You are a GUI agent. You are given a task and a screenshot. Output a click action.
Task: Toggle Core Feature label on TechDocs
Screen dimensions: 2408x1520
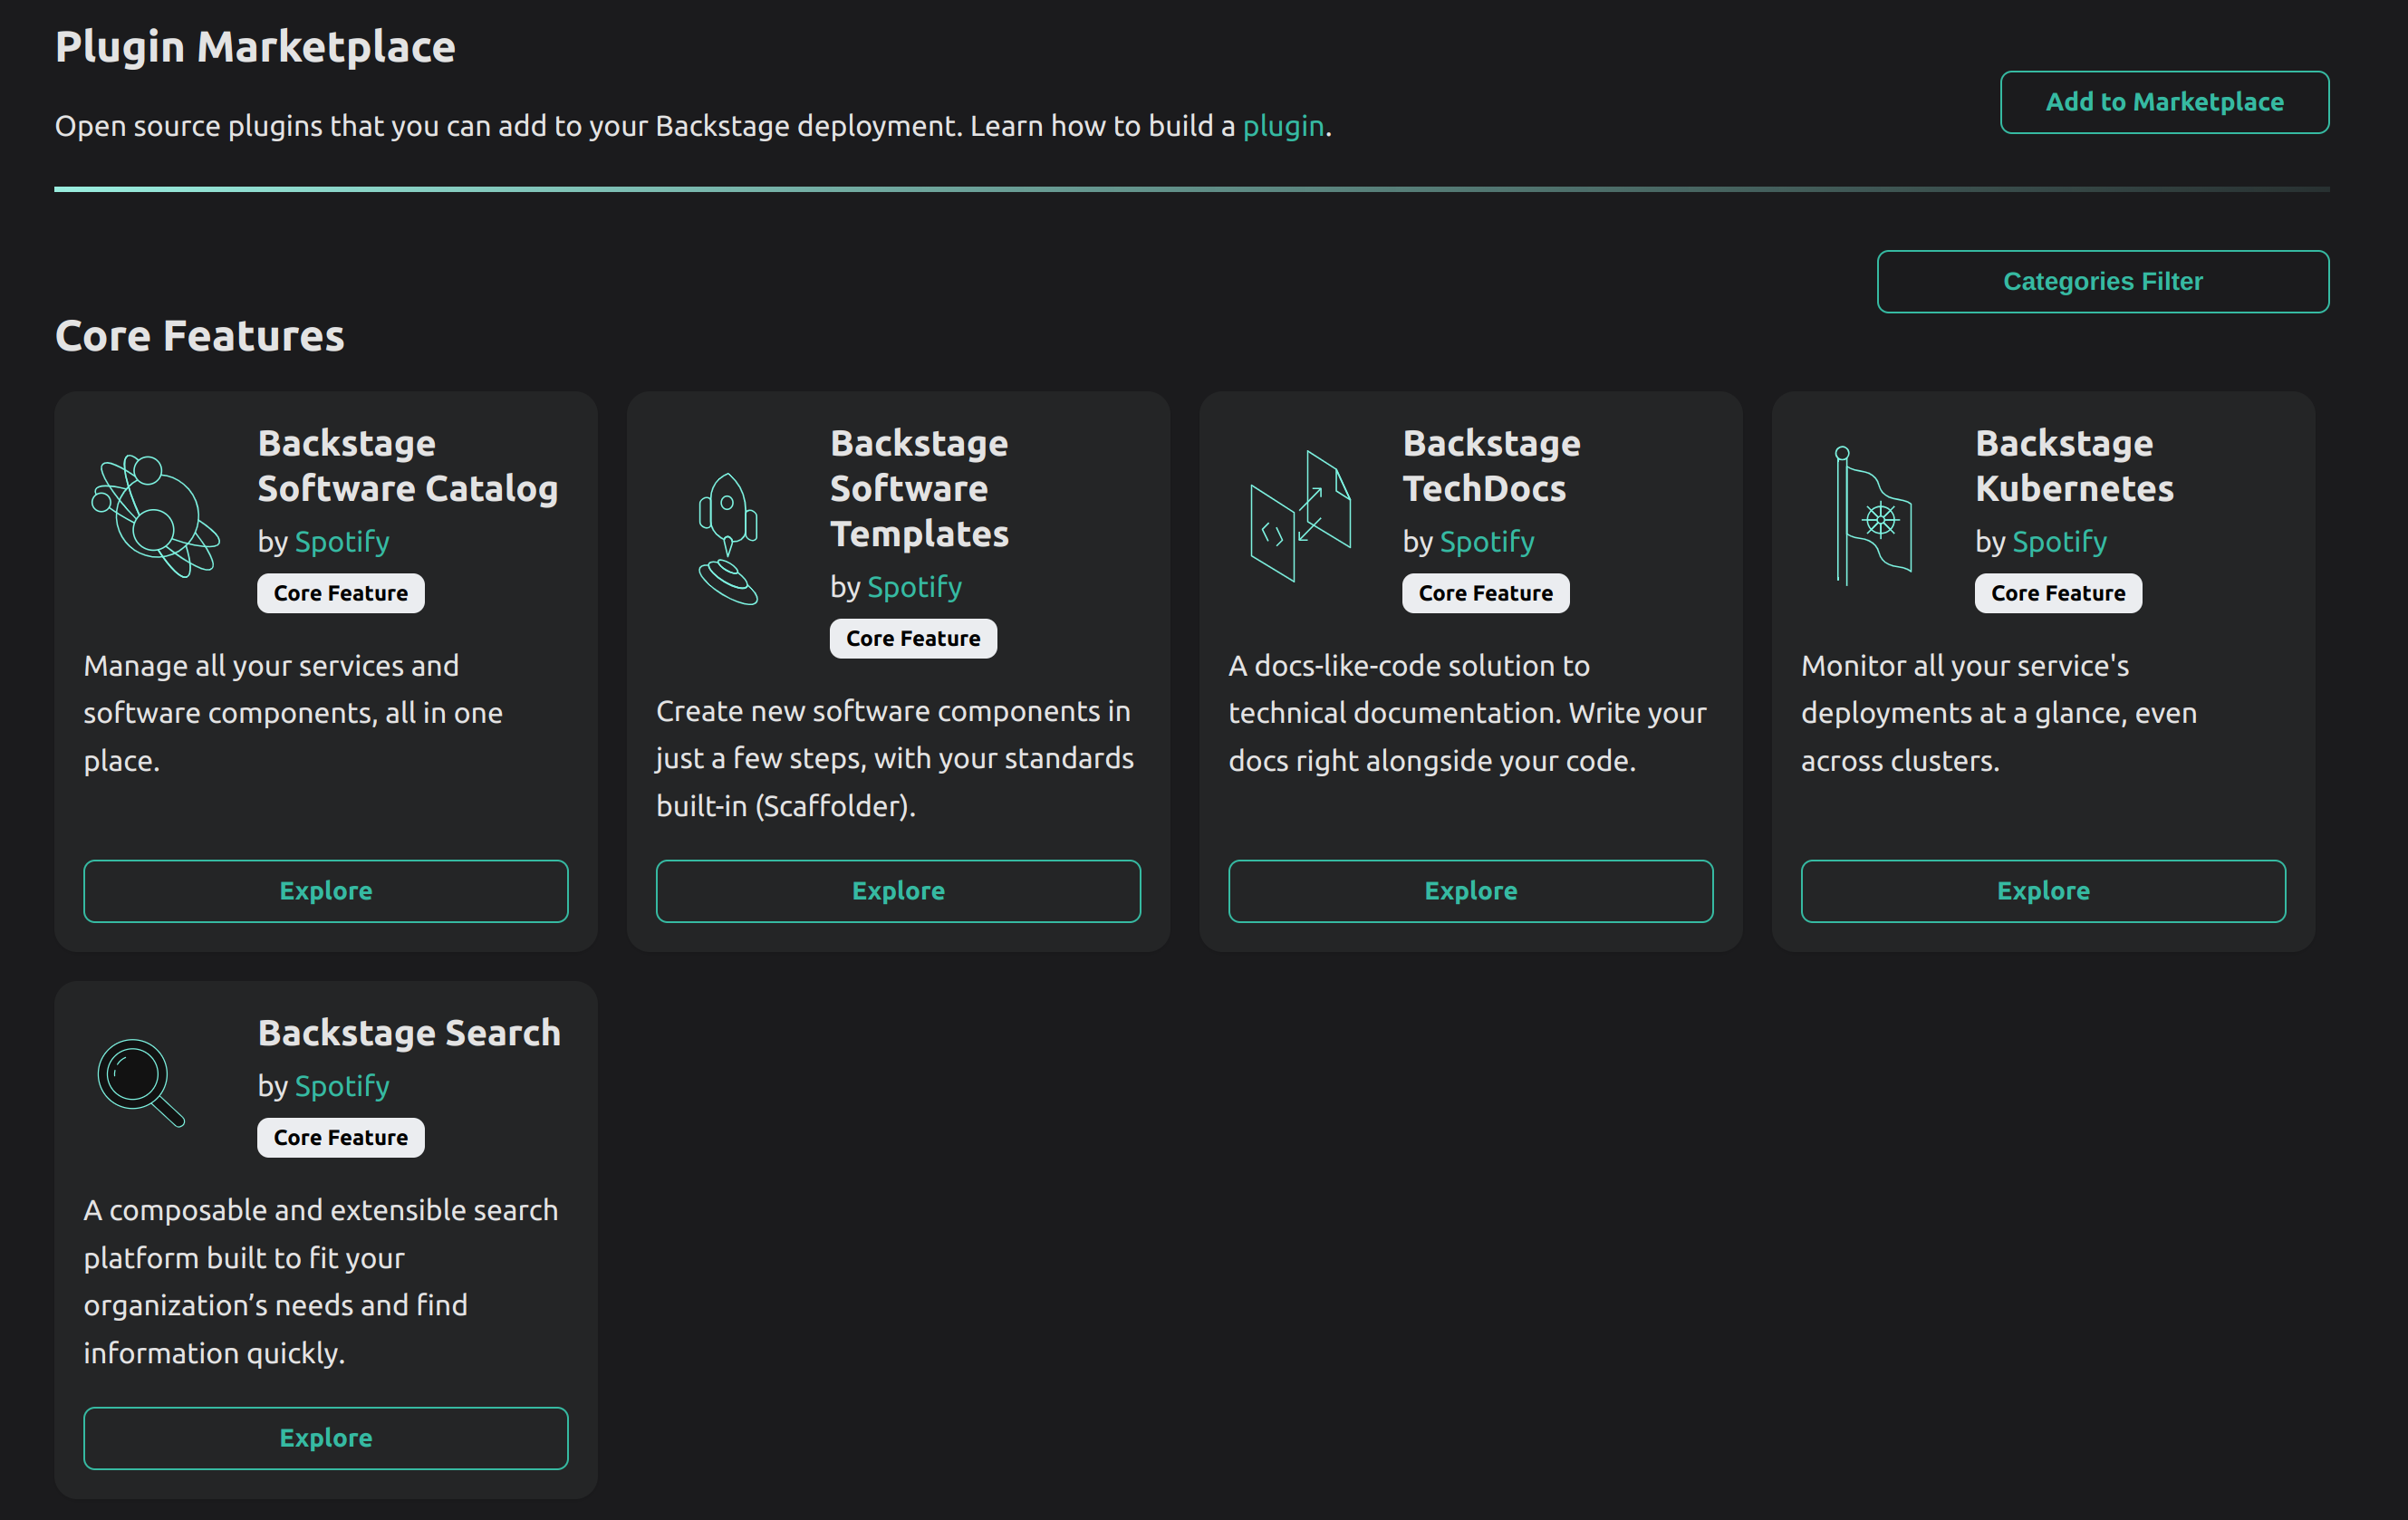pos(1485,592)
